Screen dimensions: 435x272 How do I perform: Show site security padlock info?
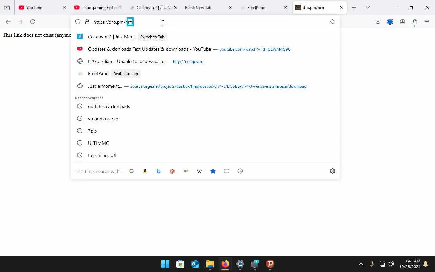pos(87,22)
